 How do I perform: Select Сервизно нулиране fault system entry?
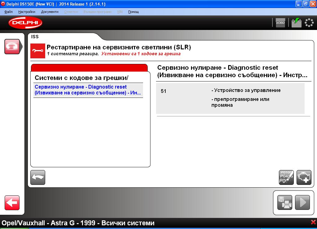(88, 90)
